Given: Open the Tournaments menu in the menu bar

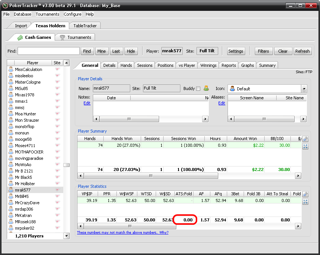Looking at the screenshot, I should [48, 14].
